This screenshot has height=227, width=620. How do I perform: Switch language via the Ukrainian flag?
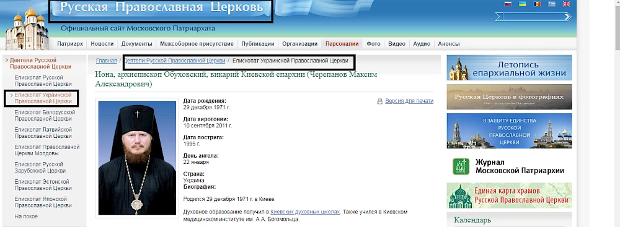[x=522, y=4]
